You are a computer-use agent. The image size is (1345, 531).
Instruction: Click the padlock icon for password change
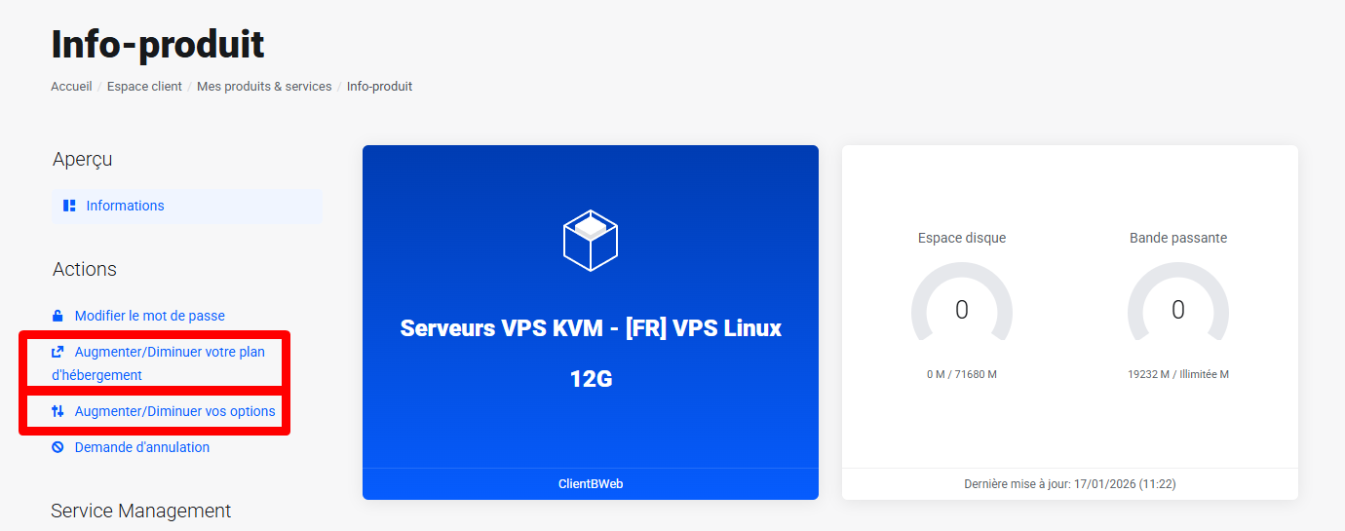(x=58, y=316)
